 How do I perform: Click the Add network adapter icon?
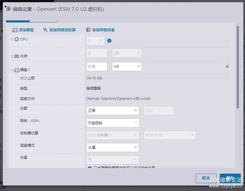(45, 30)
